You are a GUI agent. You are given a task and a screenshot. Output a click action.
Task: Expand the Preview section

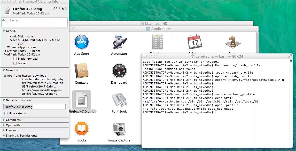point(4,130)
